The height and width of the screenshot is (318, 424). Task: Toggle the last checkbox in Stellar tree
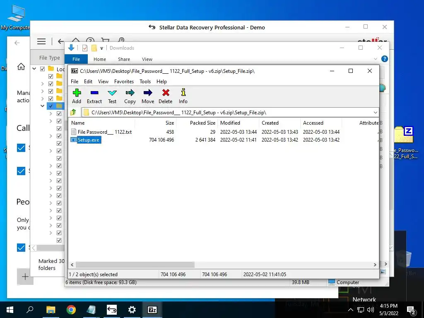(59, 240)
